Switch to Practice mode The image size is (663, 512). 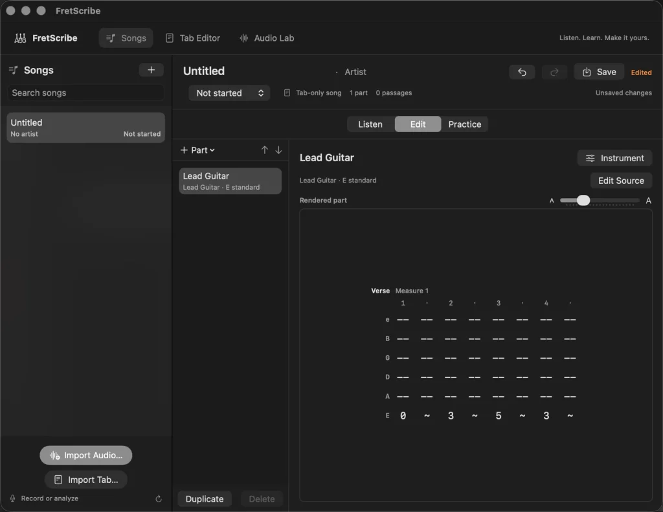click(465, 124)
